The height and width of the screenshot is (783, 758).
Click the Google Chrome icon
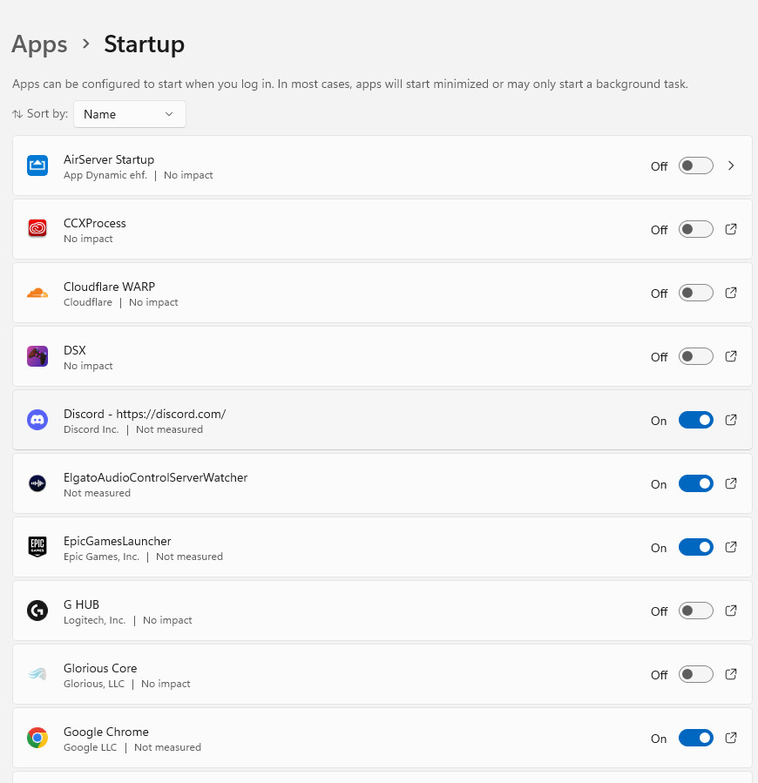point(37,738)
